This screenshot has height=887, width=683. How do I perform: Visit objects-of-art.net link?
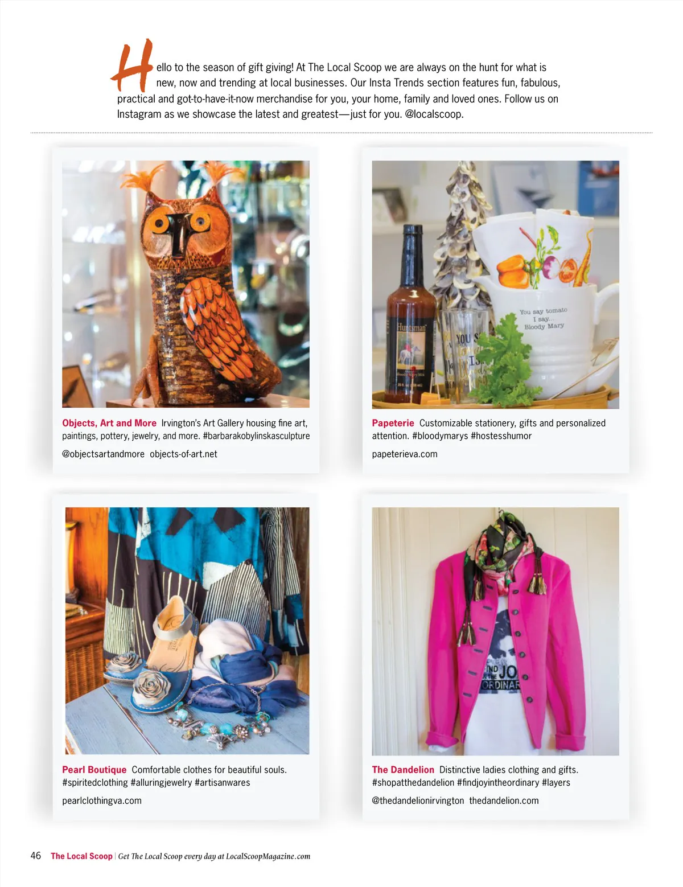tap(183, 454)
